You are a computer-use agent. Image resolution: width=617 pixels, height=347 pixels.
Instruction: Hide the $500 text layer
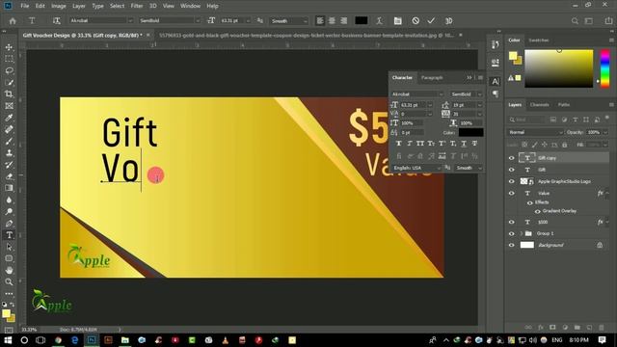pos(512,222)
